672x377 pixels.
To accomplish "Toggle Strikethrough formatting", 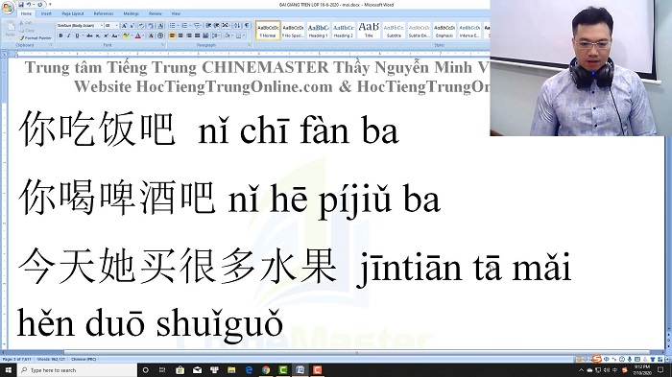I will [x=89, y=35].
